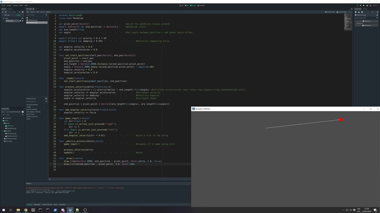Image resolution: width=380 pixels, height=213 pixels.
Task: Open PowerShell from taskbar
Action: (55, 210)
